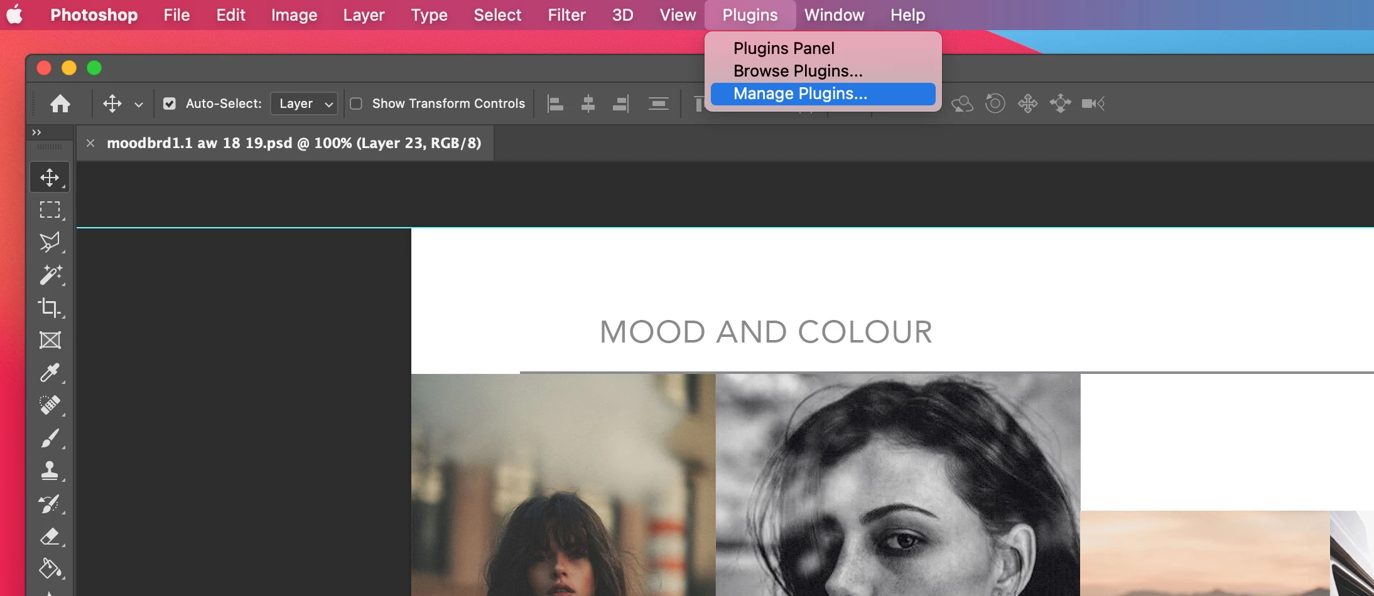This screenshot has height=596, width=1374.
Task: Open the View menu
Action: [x=678, y=15]
